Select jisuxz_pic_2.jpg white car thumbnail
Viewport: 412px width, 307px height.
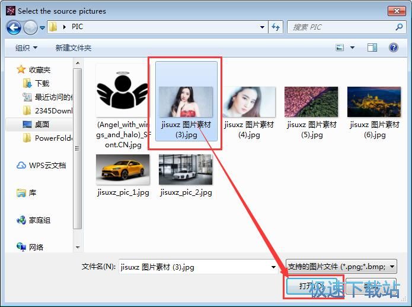pos(186,169)
